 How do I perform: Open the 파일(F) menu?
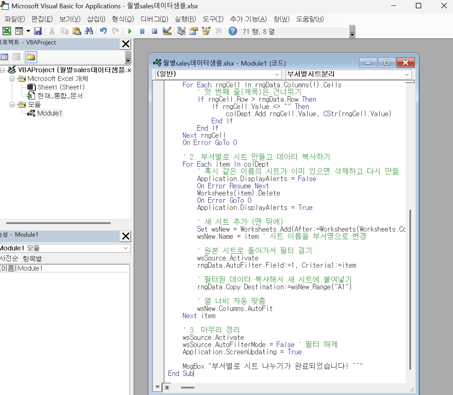(x=14, y=19)
